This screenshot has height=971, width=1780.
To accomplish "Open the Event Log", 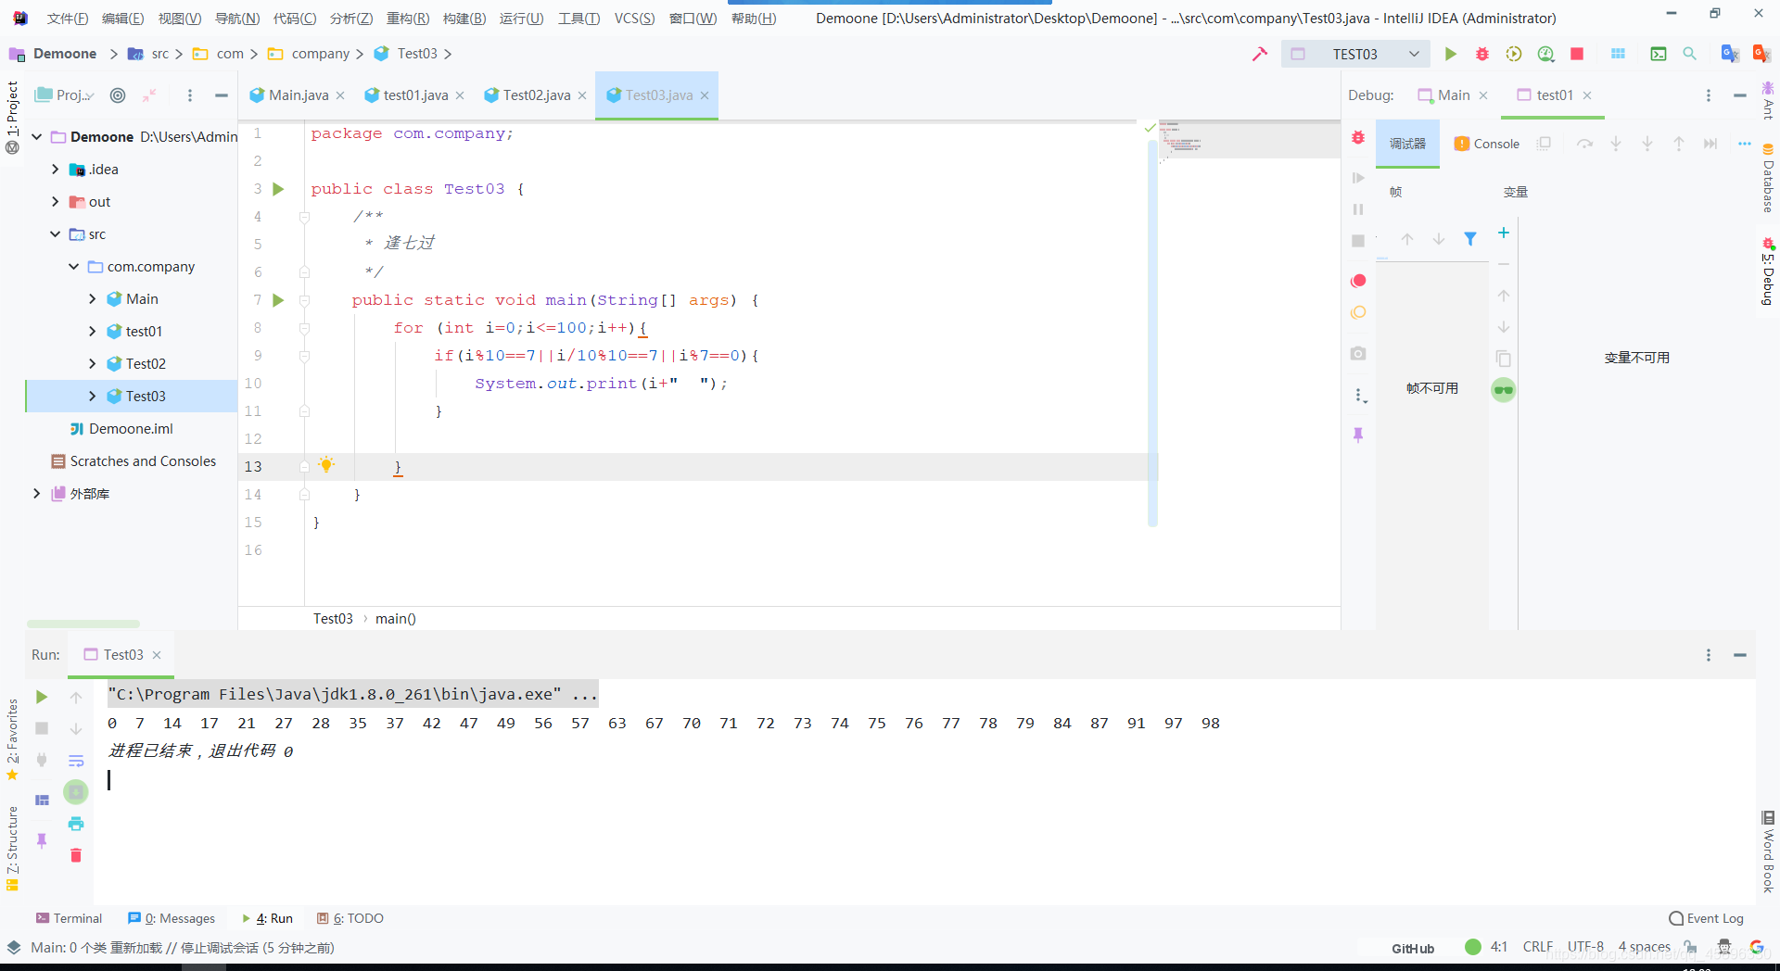I will pos(1706,918).
